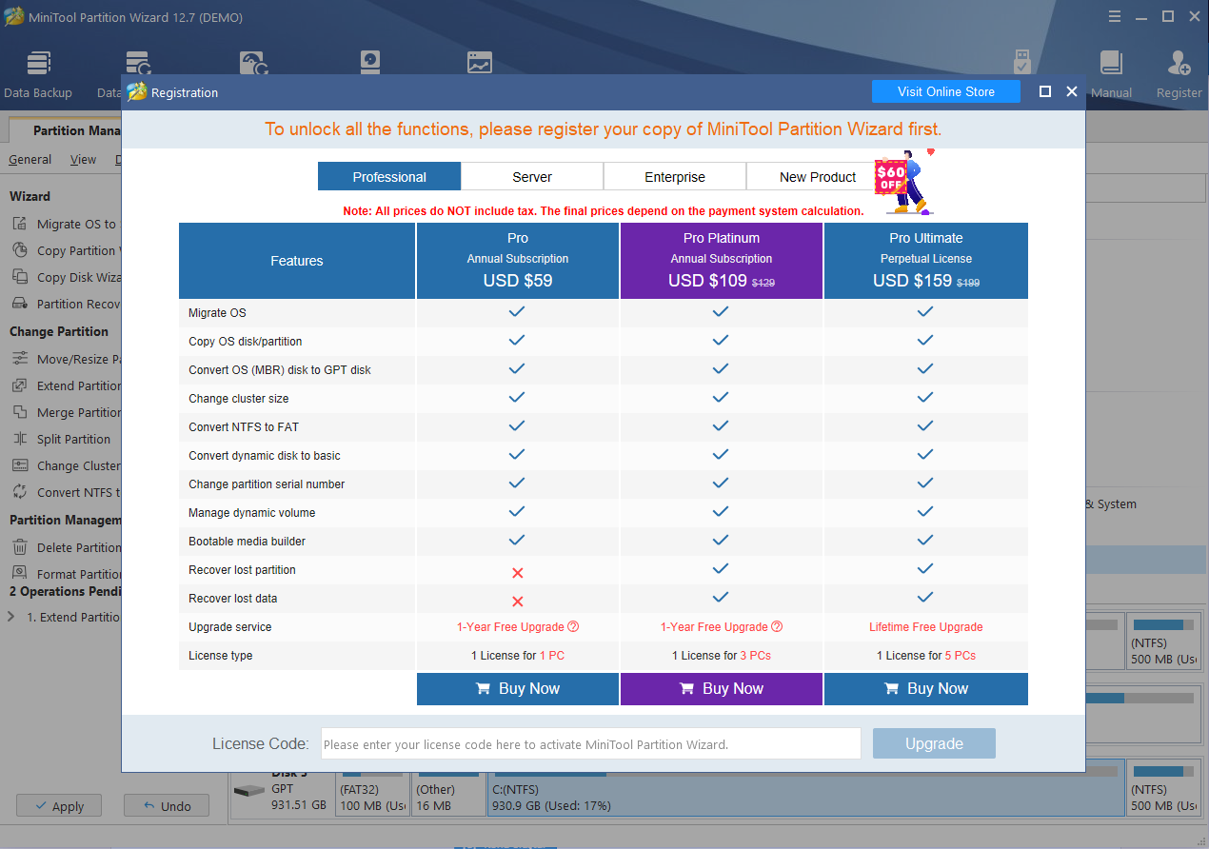
Task: Click the Recover lost data feature row
Action: click(x=604, y=599)
